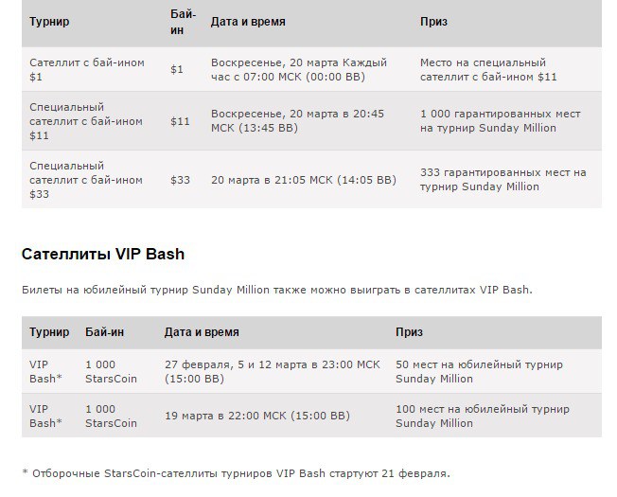Click the 'Сателлит с бай-ином $1' tournament cell

tap(87, 69)
